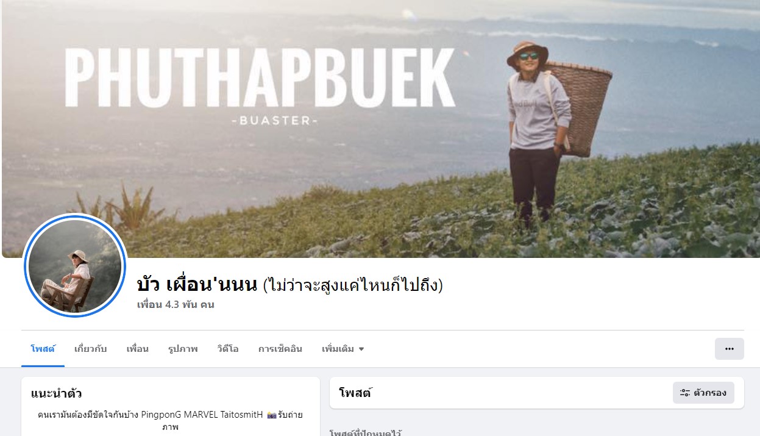Click the camera emoji in the bio
This screenshot has width=760, height=436.
272,415
